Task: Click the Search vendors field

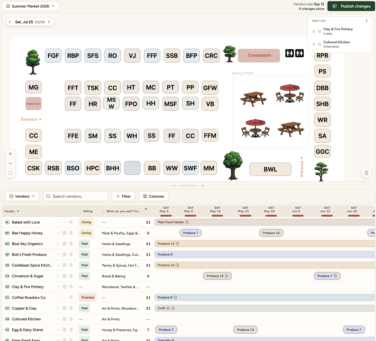Action: pyautogui.click(x=76, y=196)
